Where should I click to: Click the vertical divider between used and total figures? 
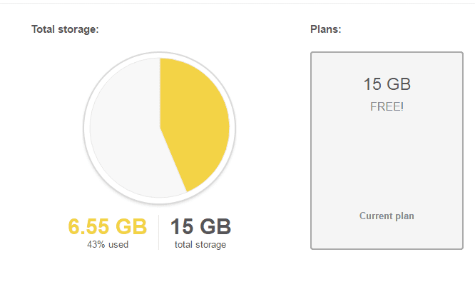[158, 232]
